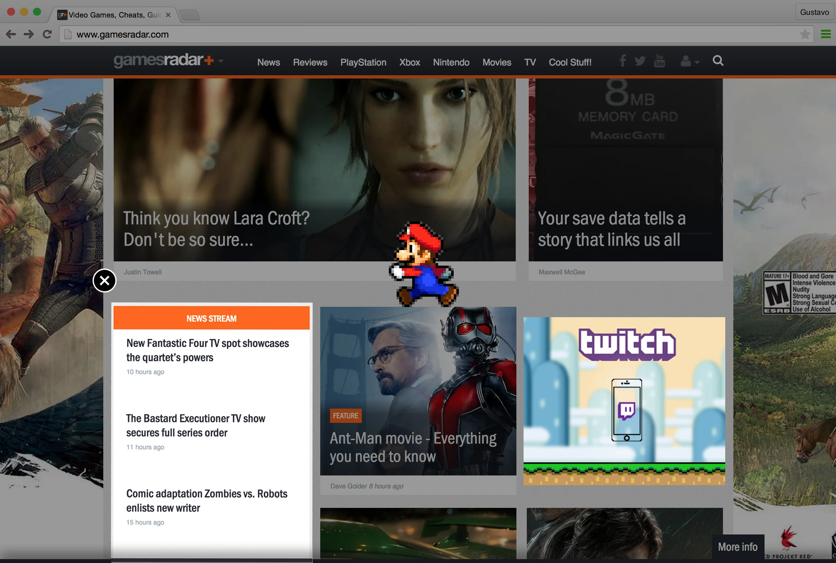Click the author name Maxwell McGee
Viewport: 836px width, 563px height.
click(562, 272)
